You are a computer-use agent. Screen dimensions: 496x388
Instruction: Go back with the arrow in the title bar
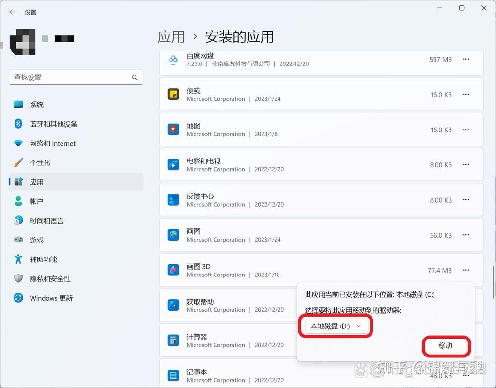(x=12, y=12)
